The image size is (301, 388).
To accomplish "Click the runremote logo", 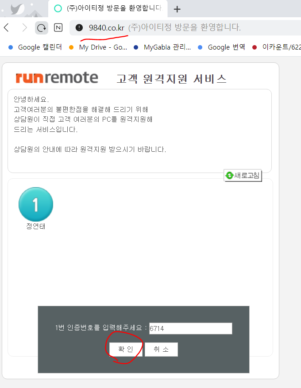I will 57,78.
